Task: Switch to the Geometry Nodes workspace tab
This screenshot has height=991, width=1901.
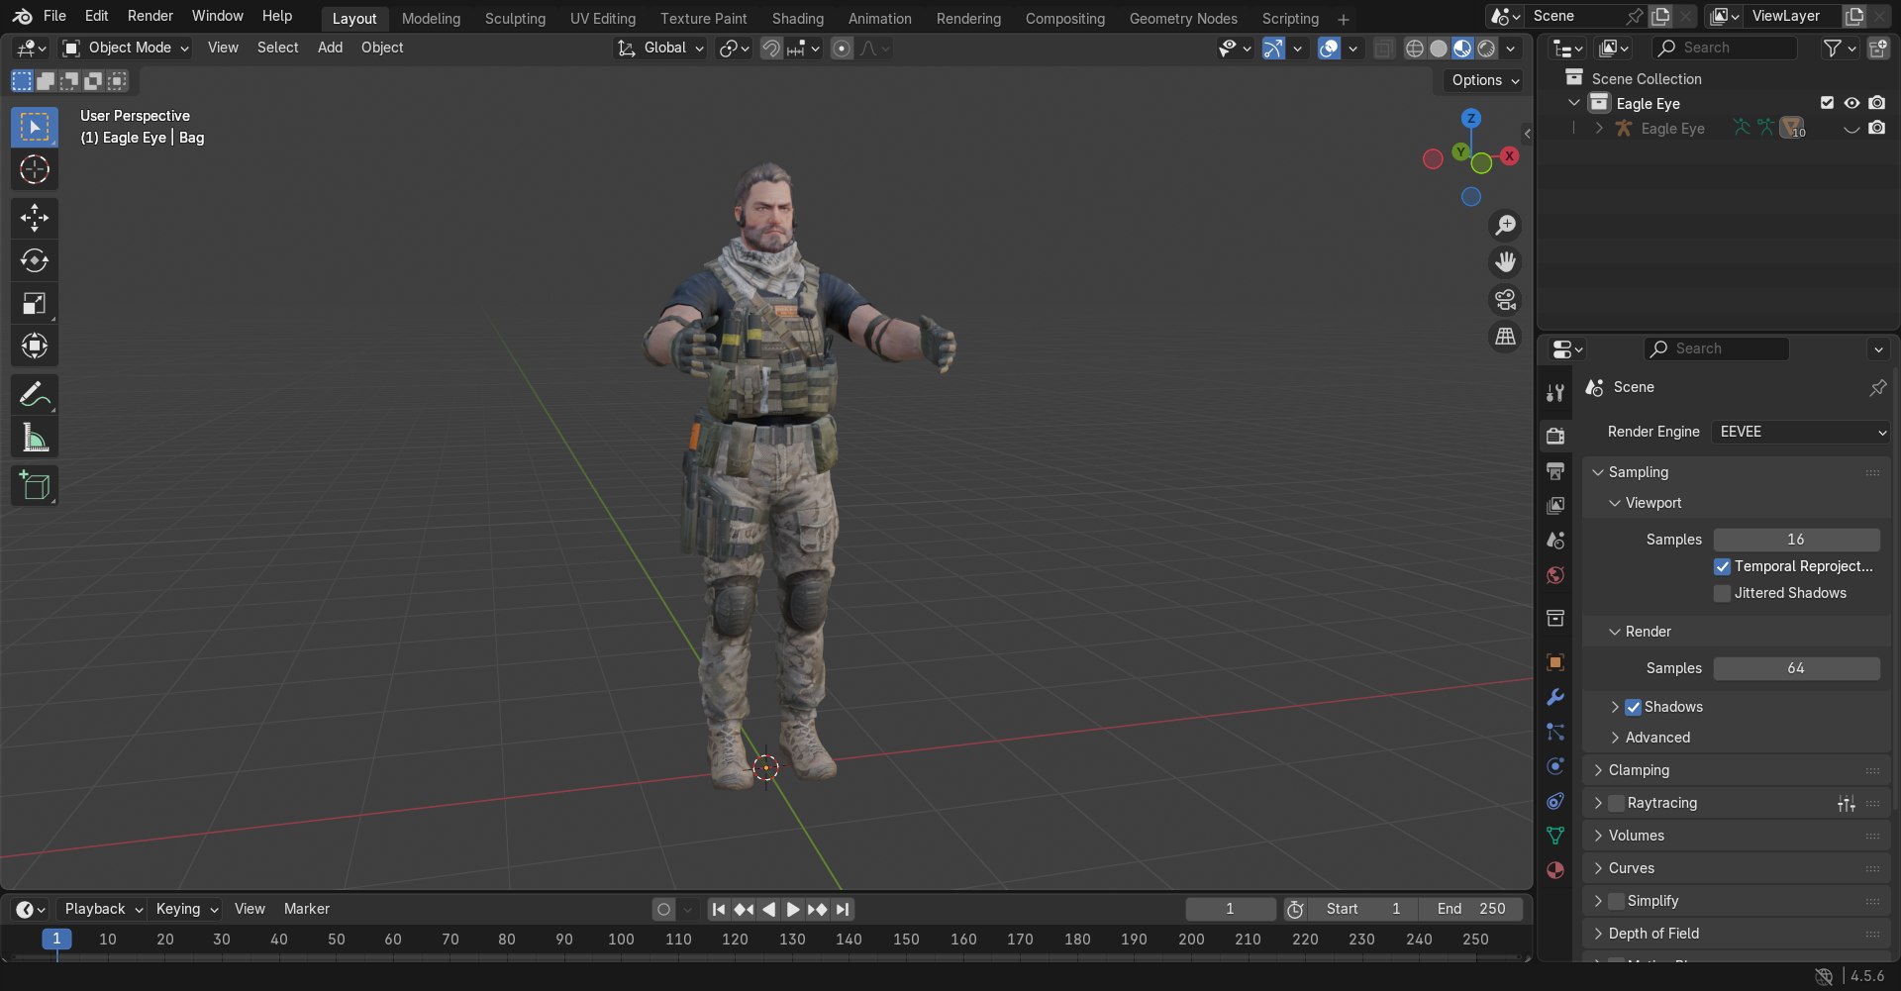Action: coord(1183,19)
